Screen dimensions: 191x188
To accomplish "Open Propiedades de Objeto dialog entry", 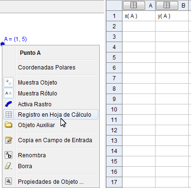I will coord(51,181).
